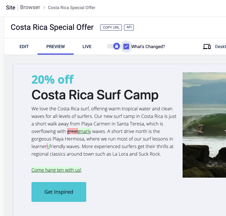Uncheck the What's Changed checkbox
This screenshot has height=216, width=226.
point(126,47)
